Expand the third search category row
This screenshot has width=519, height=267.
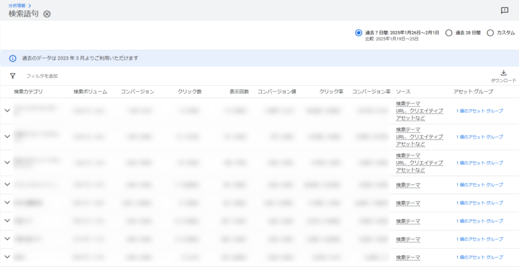pyautogui.click(x=7, y=163)
